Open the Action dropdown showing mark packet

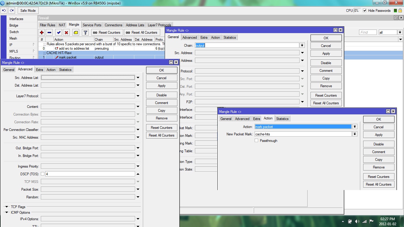tap(355, 127)
